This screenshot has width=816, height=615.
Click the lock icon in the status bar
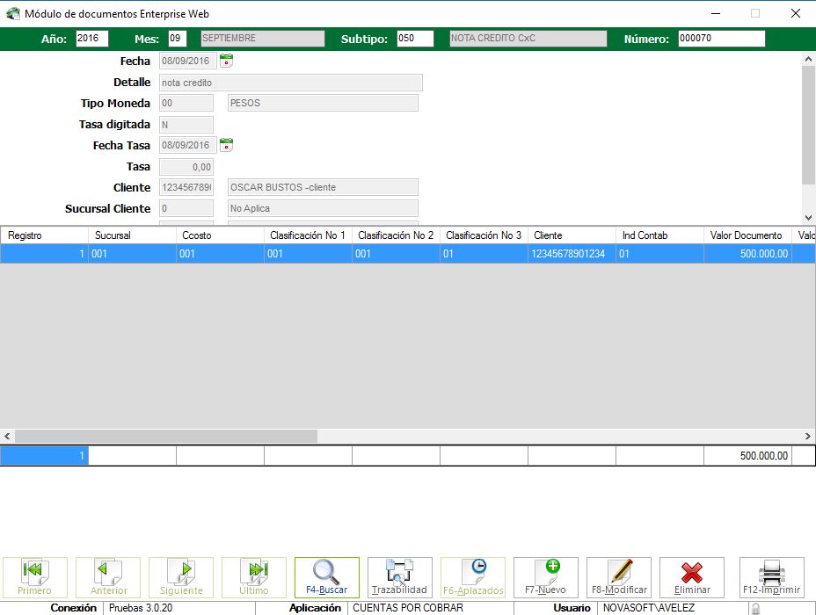[755, 608]
